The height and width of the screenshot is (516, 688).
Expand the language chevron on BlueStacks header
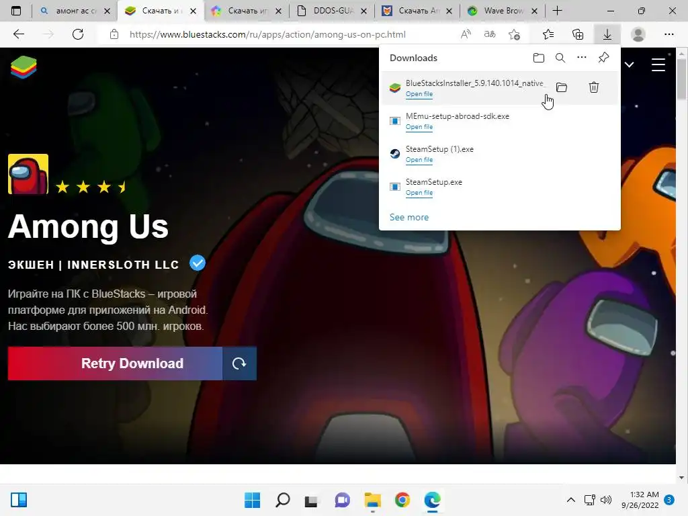point(629,65)
